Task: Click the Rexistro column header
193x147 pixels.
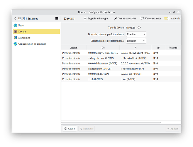Action: pyautogui.click(x=173, y=47)
